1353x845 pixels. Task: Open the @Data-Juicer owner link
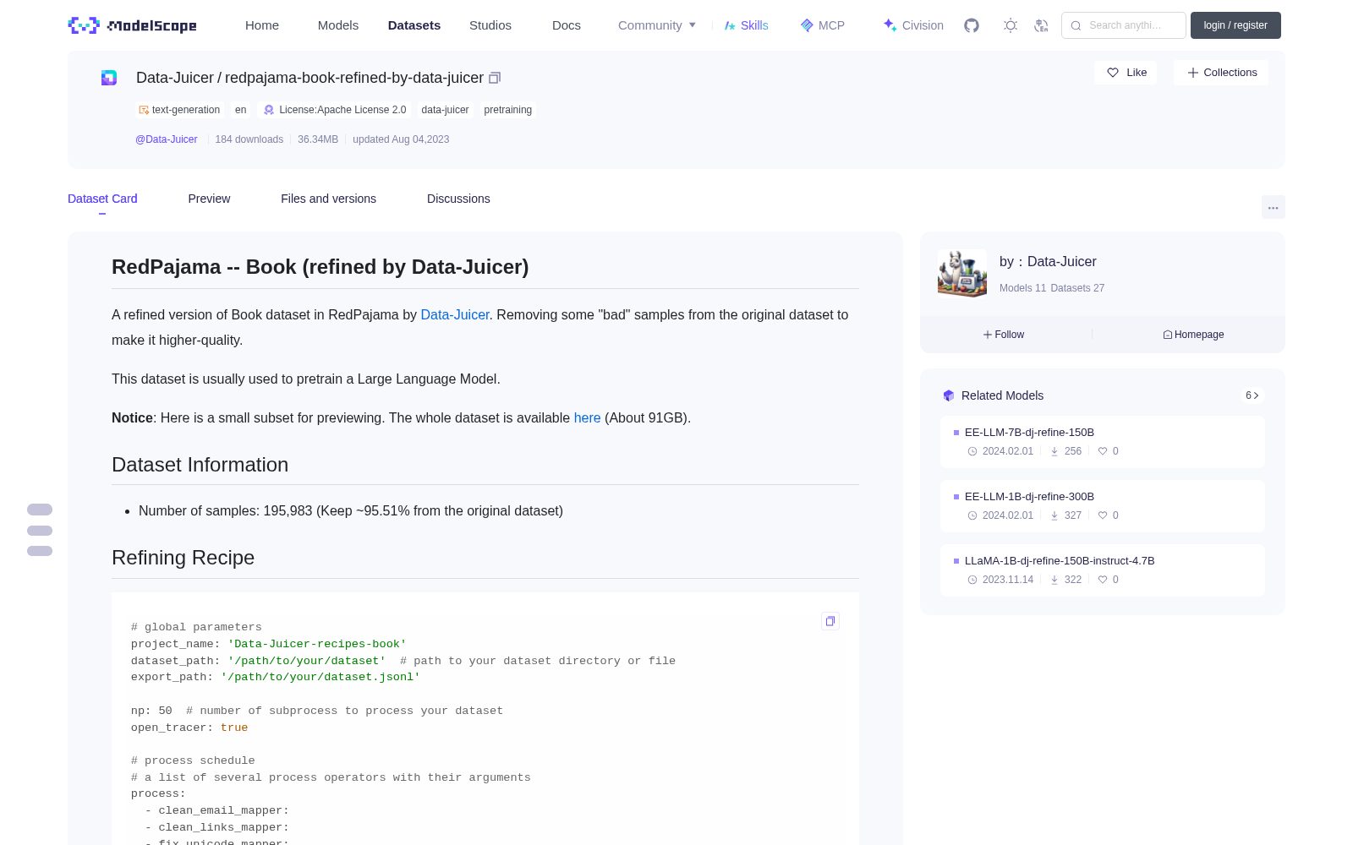pos(167,139)
